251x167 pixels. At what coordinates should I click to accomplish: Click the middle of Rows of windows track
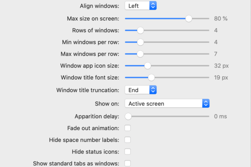[x=167, y=30]
